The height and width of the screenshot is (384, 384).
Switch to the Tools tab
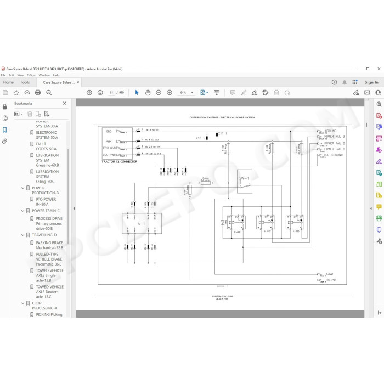coord(25,82)
